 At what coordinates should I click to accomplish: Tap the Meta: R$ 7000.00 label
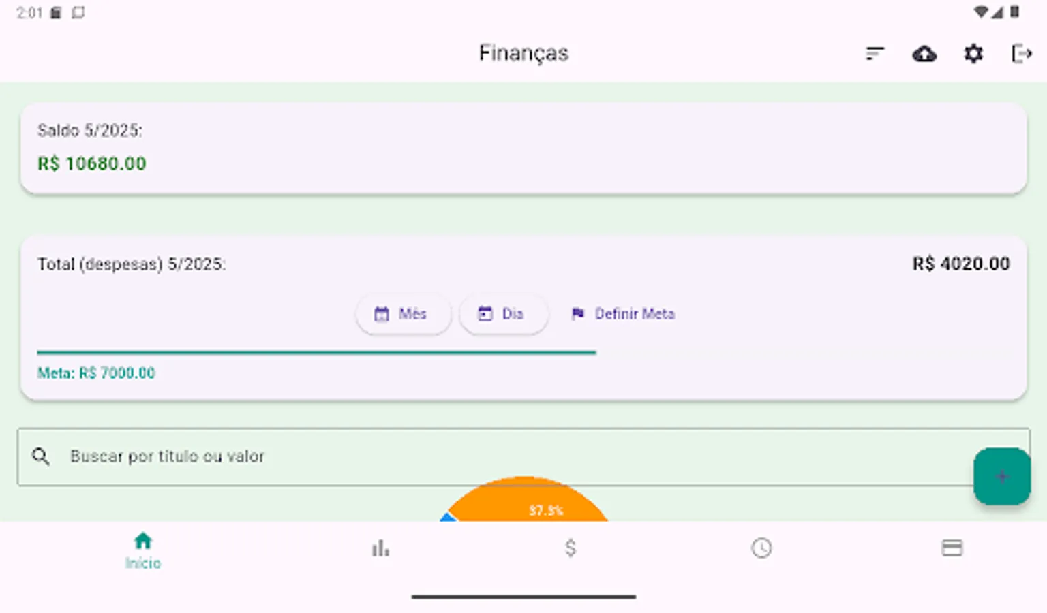[x=96, y=373]
